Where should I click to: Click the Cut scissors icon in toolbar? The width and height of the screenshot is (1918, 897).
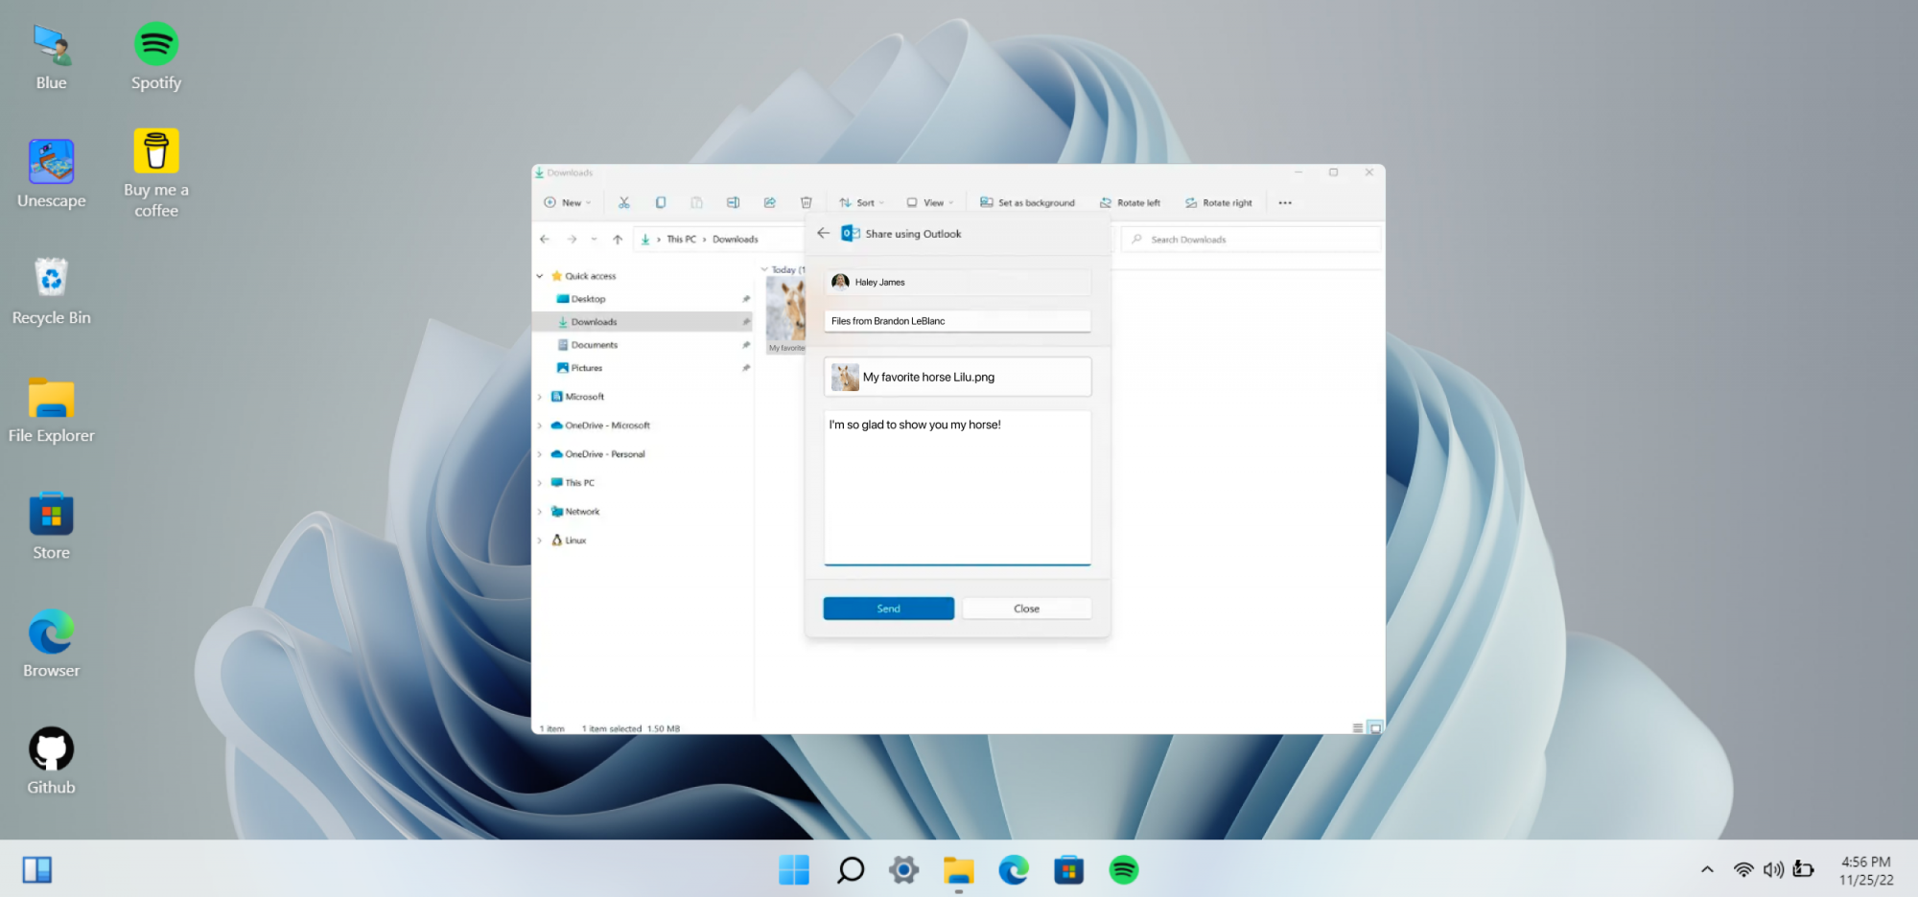tap(624, 202)
